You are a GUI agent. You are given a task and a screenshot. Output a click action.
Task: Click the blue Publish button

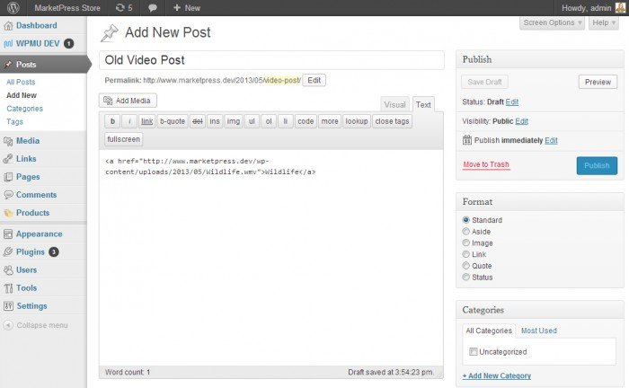(597, 165)
